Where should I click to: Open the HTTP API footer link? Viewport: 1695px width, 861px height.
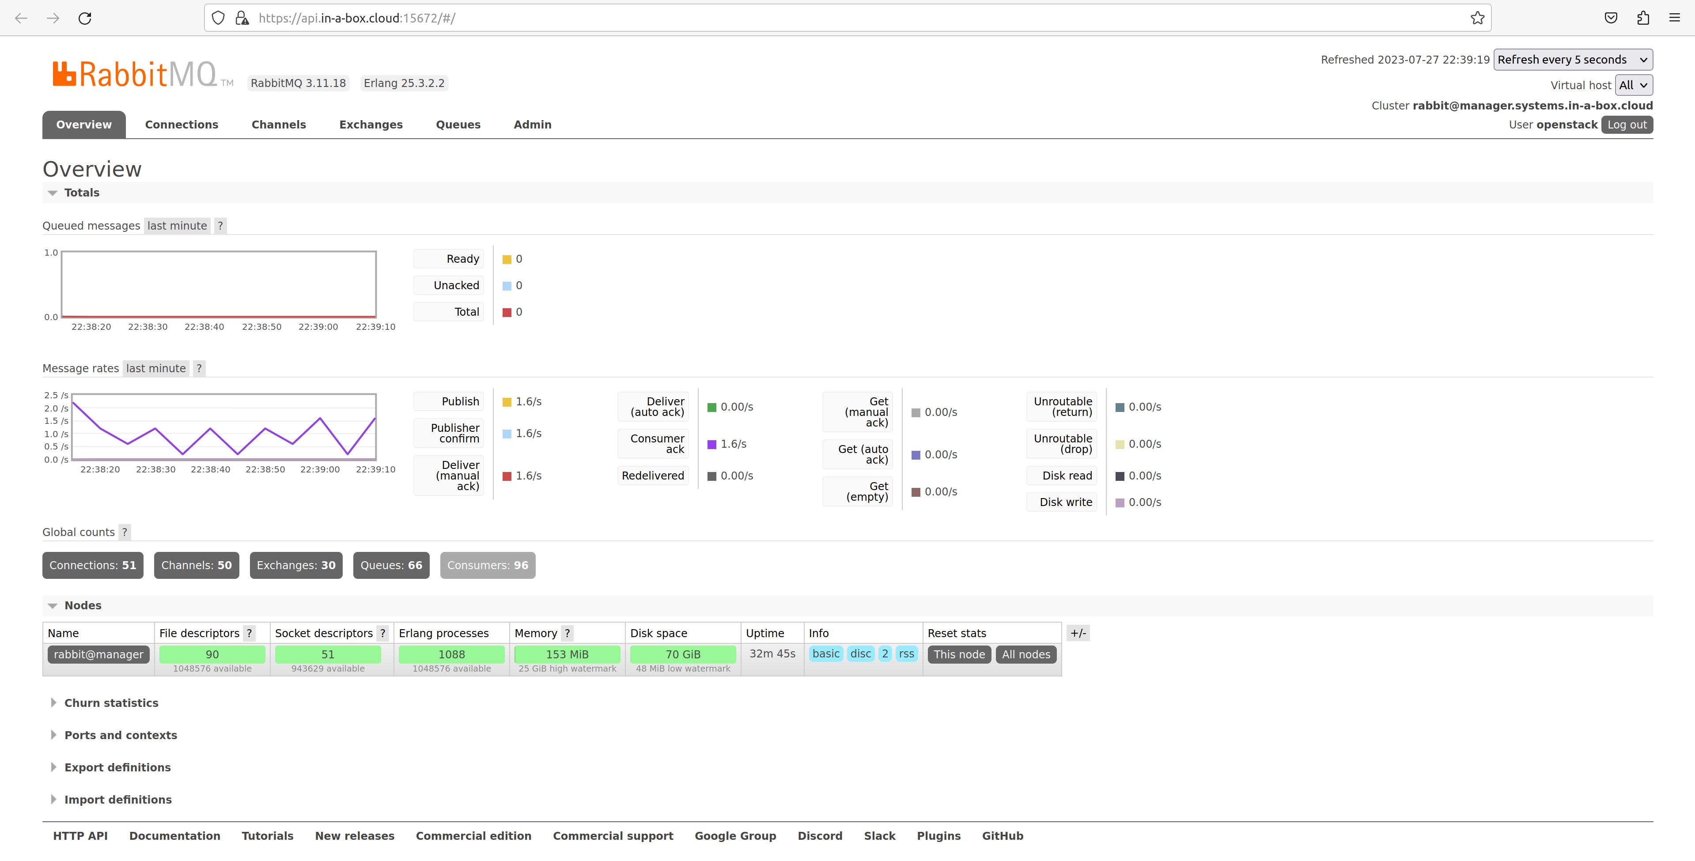coord(80,836)
